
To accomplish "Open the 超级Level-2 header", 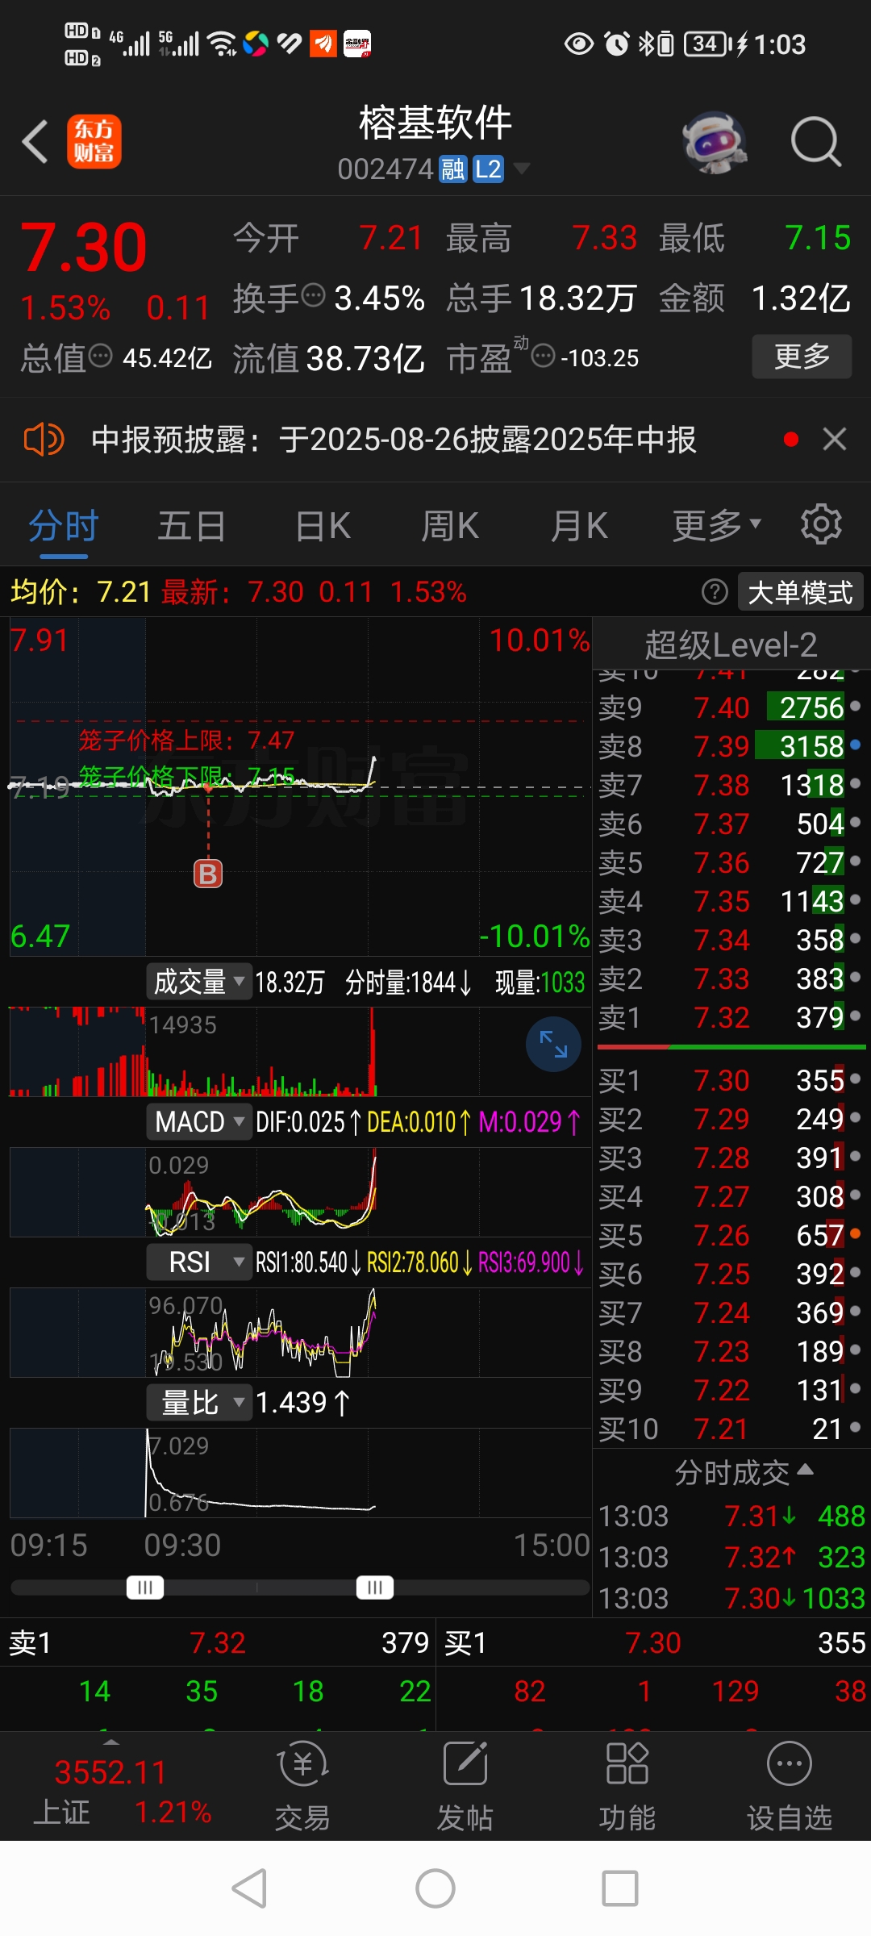I will coord(731,645).
